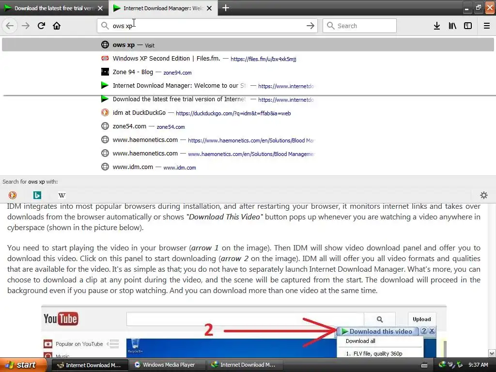Select 'Internet Download Manager: Welcome to our' suggestion

point(248,86)
